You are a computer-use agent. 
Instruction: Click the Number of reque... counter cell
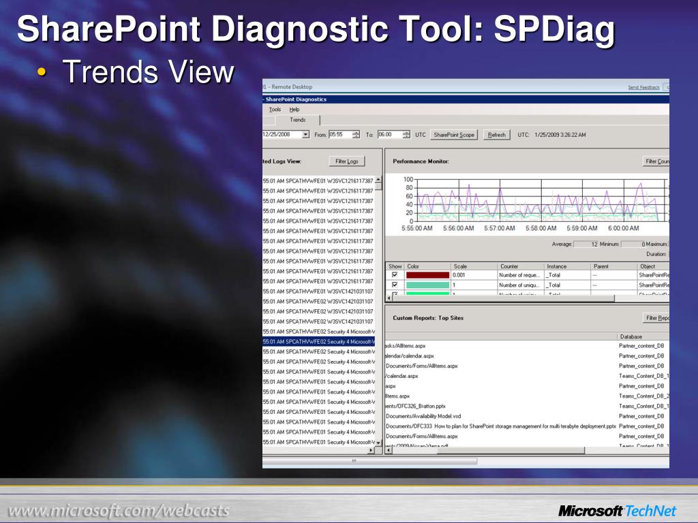coord(521,275)
